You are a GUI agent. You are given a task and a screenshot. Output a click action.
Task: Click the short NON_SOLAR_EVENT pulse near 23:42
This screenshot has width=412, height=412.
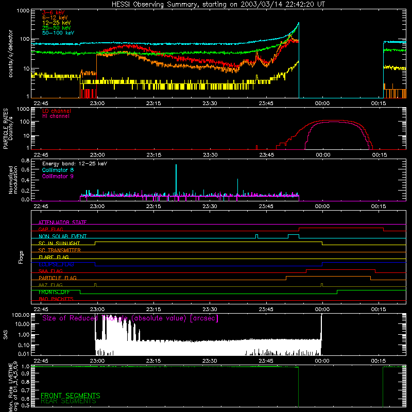pyautogui.click(x=256, y=236)
